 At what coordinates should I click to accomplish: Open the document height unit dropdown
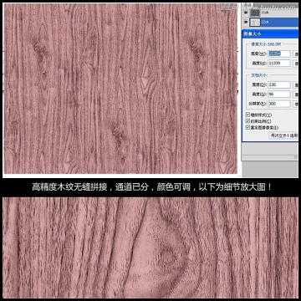[x=295, y=94]
